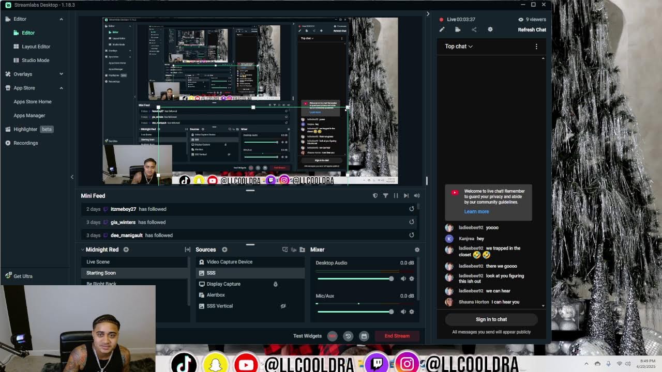Click the Sources dual output toggle icon

tap(285, 250)
